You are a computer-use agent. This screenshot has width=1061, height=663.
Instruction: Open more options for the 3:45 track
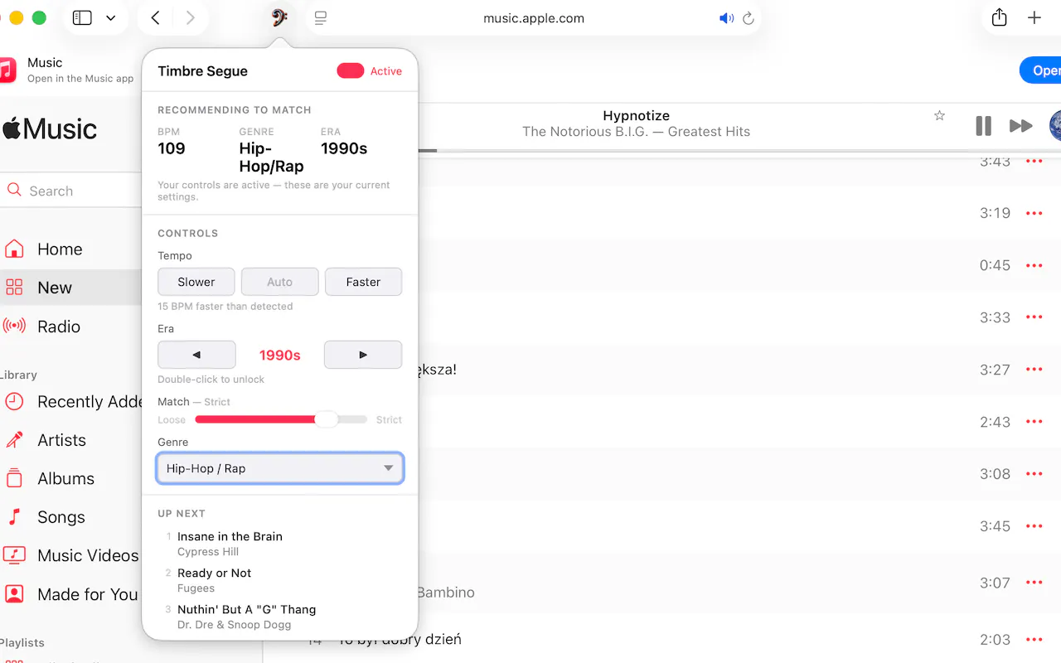pyautogui.click(x=1034, y=526)
